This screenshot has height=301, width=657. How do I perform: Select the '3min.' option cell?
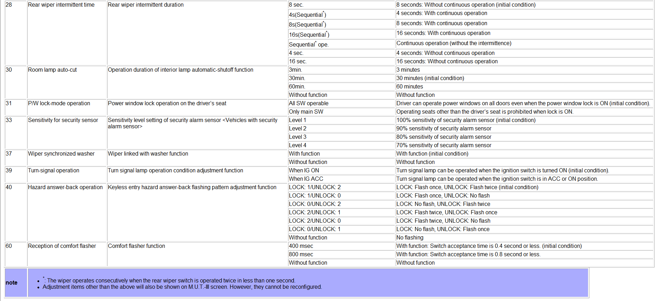tap(341, 70)
